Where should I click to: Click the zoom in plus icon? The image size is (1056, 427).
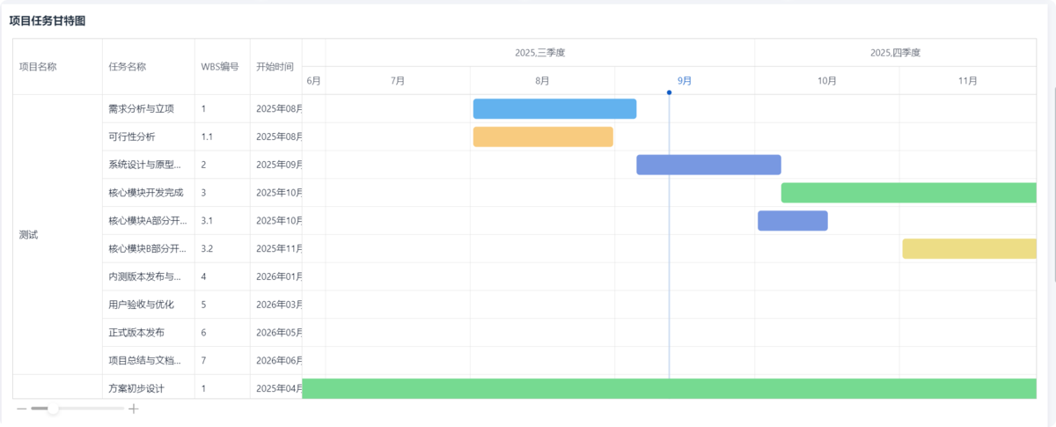click(x=134, y=409)
